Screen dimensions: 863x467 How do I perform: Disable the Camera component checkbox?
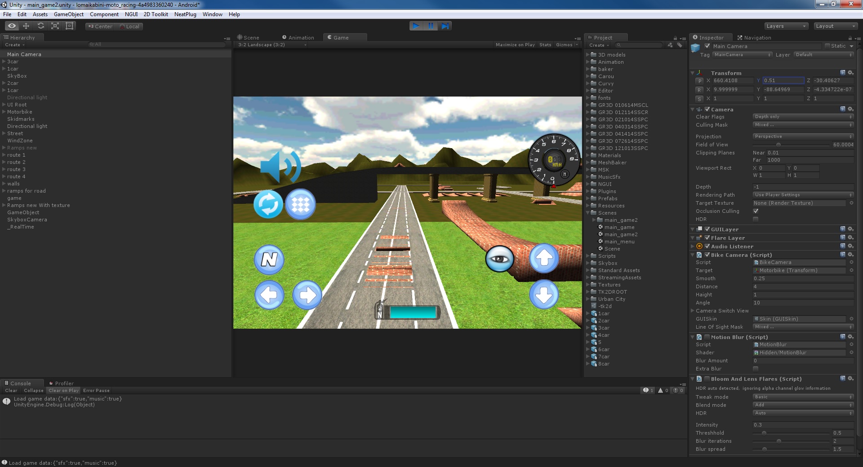point(707,109)
